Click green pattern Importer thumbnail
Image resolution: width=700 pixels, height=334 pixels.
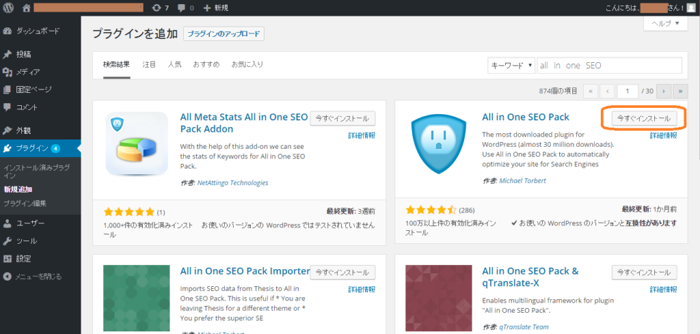(x=137, y=298)
